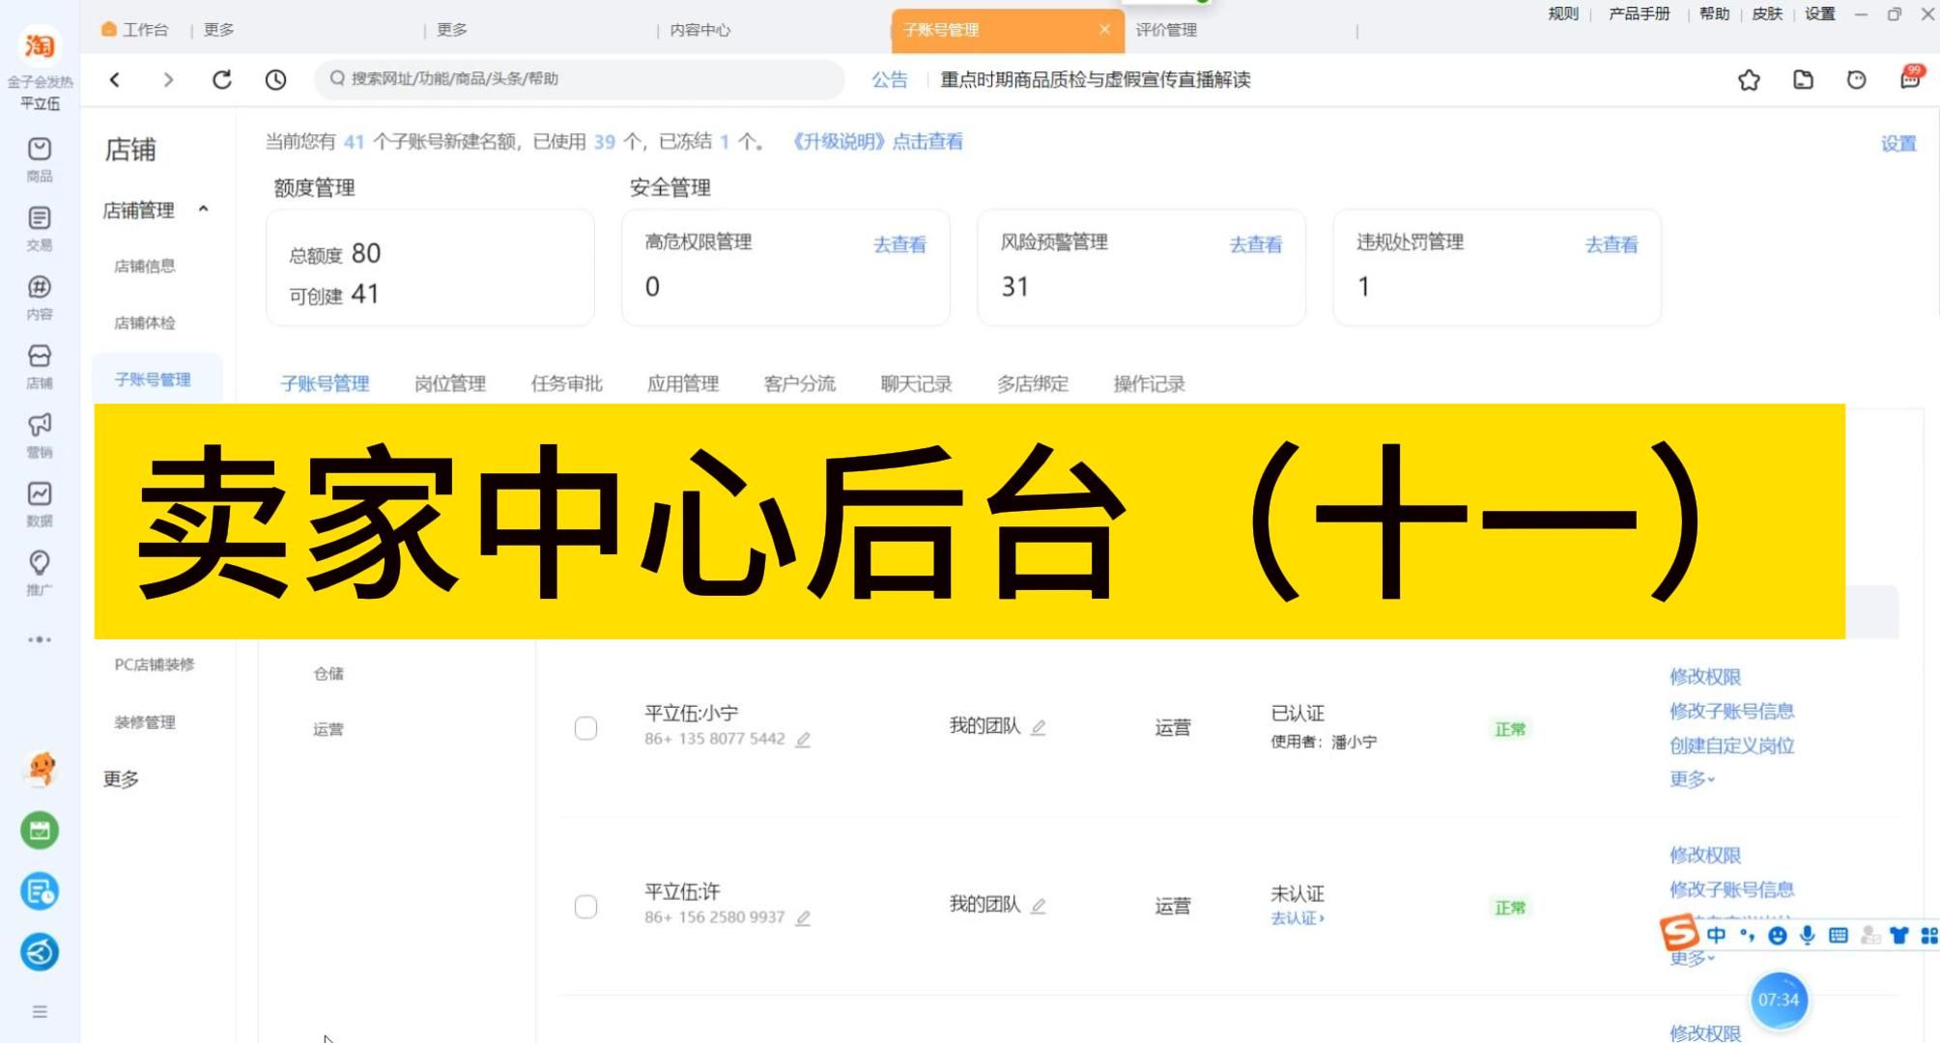Click the 07:34 floating timer bubble

[1779, 1001]
